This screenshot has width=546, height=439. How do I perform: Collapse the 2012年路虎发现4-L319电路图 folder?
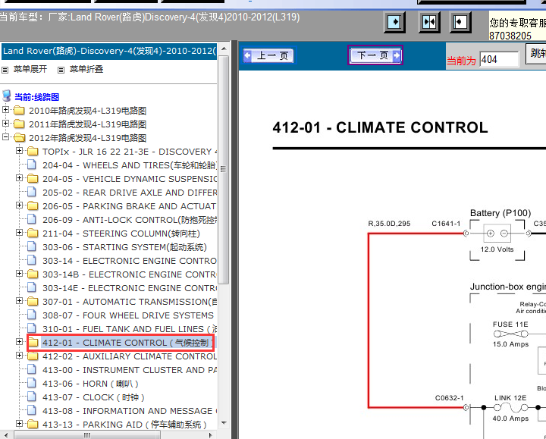point(5,136)
